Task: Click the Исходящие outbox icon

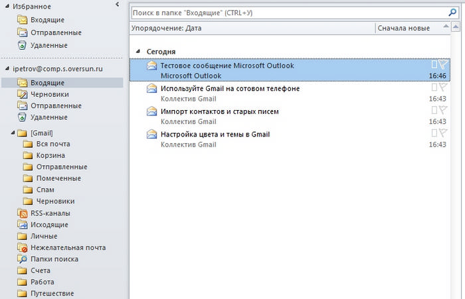Action: click(x=22, y=225)
